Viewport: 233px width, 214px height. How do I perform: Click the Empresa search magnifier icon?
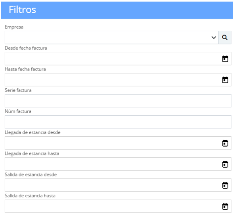pyautogui.click(x=225, y=37)
